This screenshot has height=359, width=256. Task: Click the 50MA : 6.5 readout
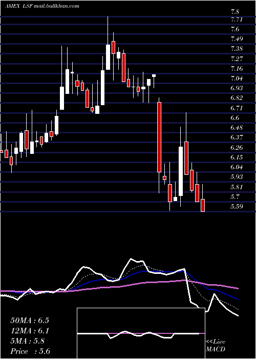30,321
